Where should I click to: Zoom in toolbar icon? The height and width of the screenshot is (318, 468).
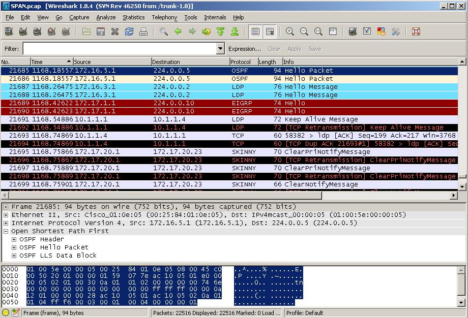click(290, 31)
